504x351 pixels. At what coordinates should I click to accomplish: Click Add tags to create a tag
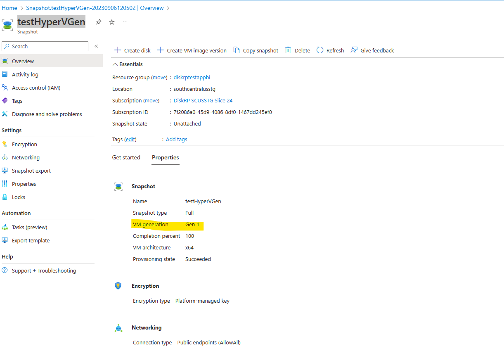176,139
